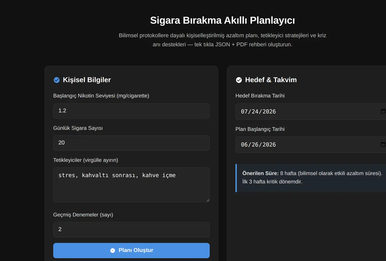Click the check icon beside Hedef & Takvim

(x=239, y=80)
